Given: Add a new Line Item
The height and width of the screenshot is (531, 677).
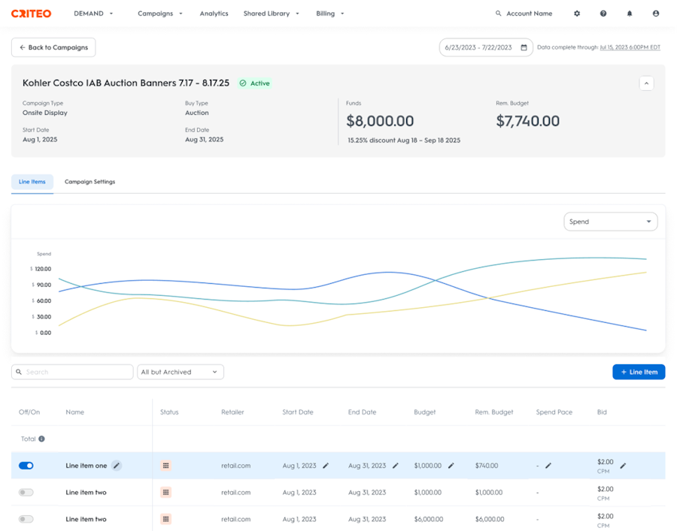Looking at the screenshot, I should (x=639, y=372).
